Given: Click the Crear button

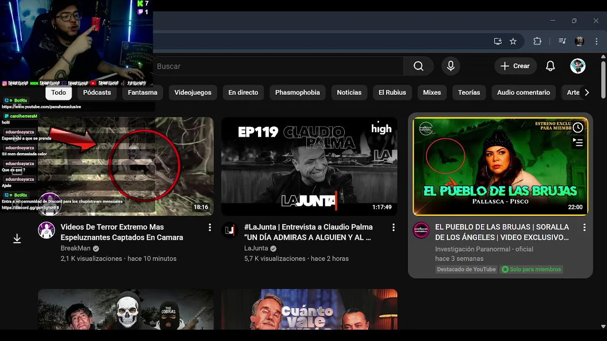Looking at the screenshot, I should pyautogui.click(x=515, y=66).
